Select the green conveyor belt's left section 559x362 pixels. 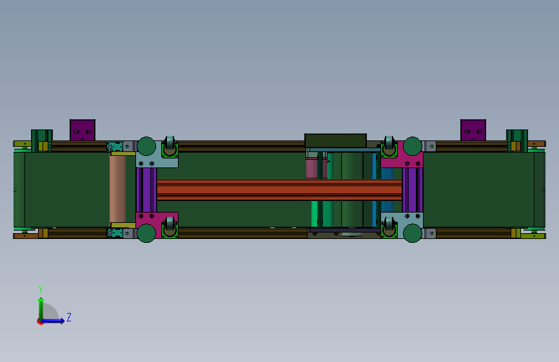click(67, 189)
